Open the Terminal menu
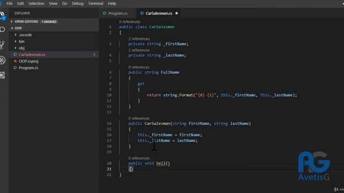 [96, 4]
